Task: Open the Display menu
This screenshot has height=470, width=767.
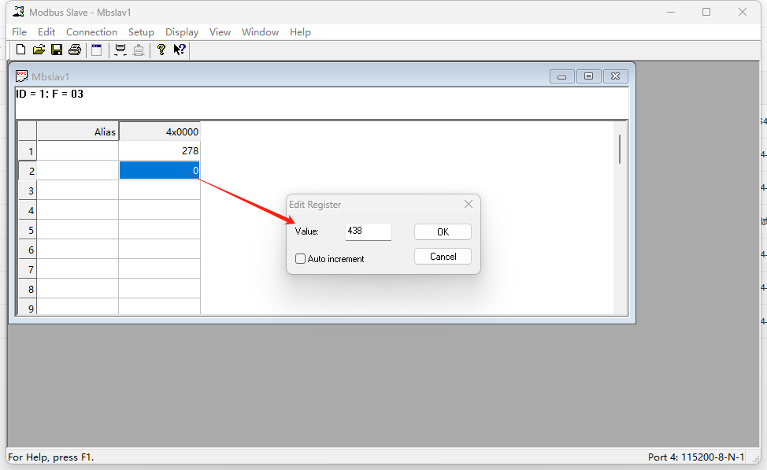Action: click(182, 32)
